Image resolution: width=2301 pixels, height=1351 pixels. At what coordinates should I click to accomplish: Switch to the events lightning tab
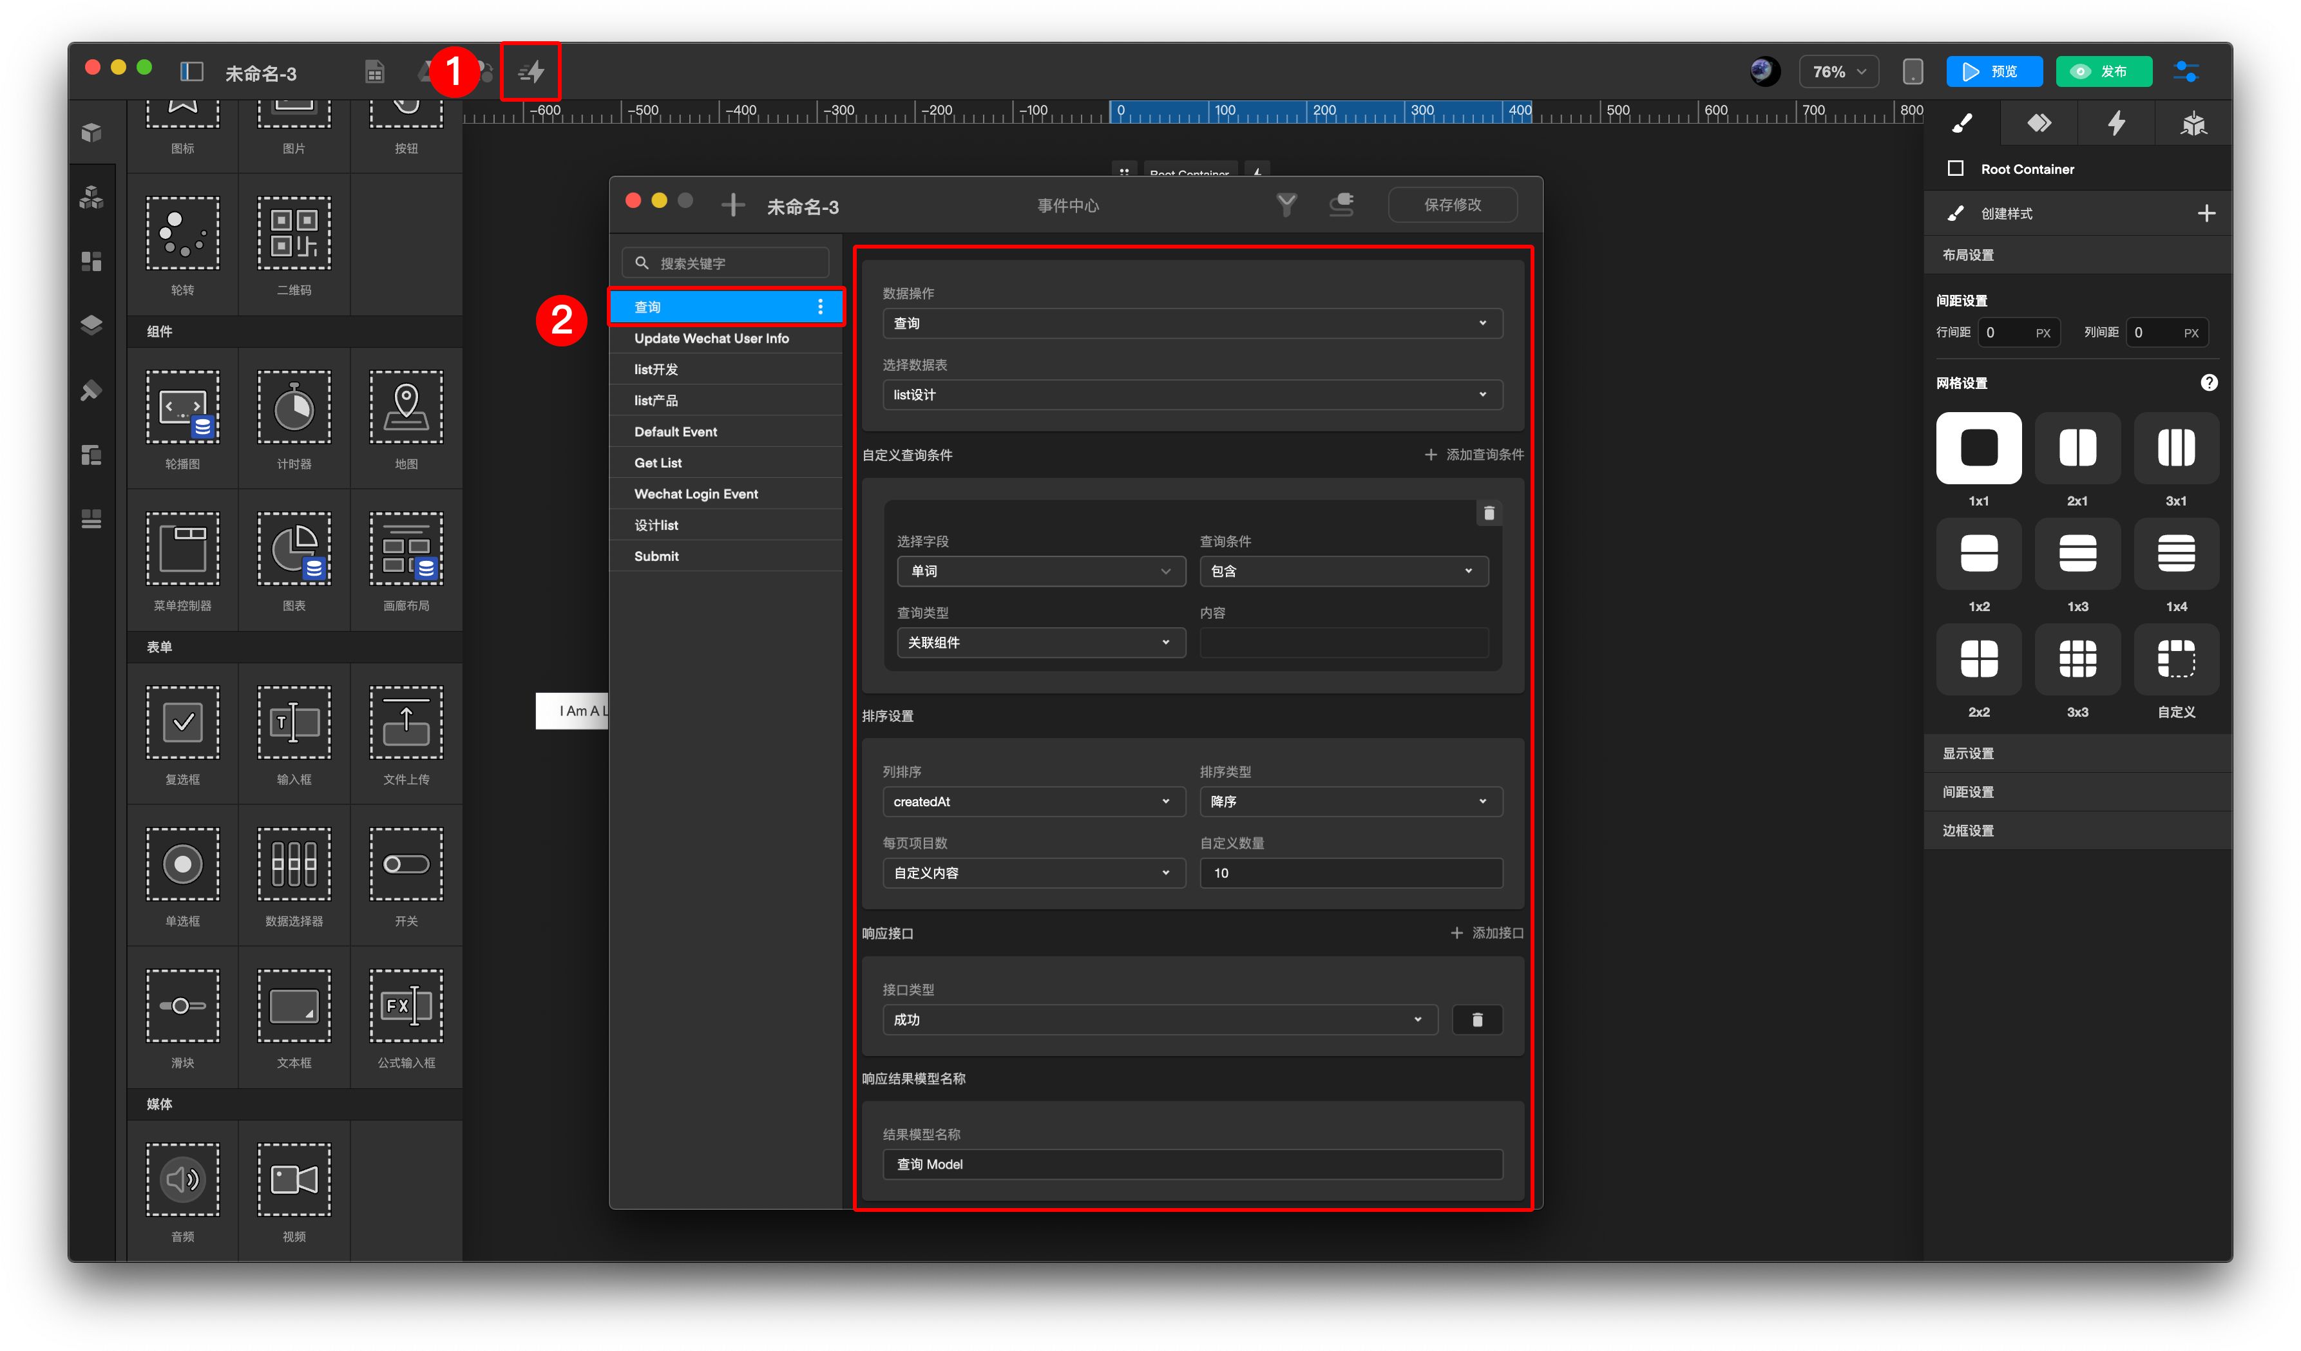pos(2115,123)
